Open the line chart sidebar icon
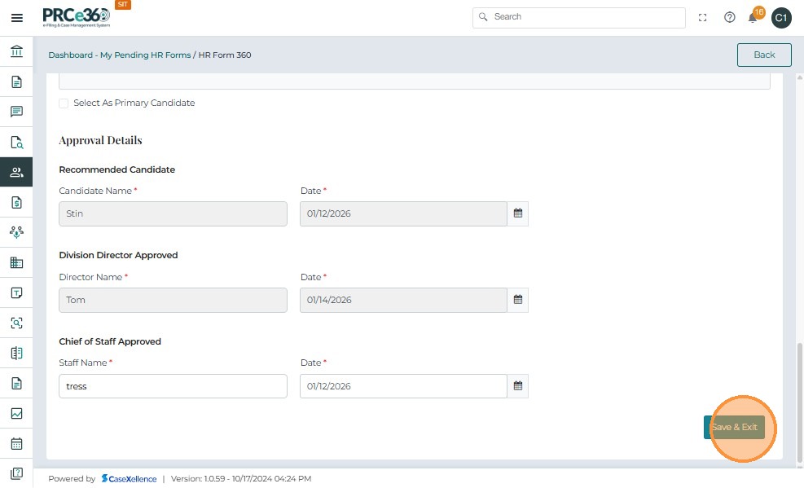The width and height of the screenshot is (804, 488). [x=16, y=413]
